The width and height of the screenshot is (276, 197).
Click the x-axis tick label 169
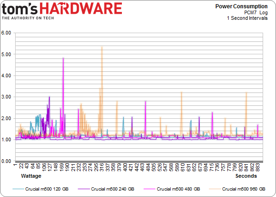(62, 167)
